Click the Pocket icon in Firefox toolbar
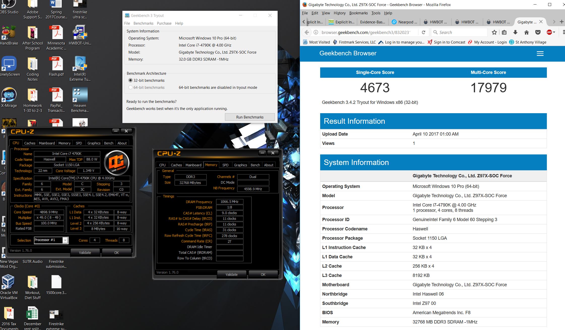Image resolution: width=565 pixels, height=330 pixels. pyautogui.click(x=538, y=32)
